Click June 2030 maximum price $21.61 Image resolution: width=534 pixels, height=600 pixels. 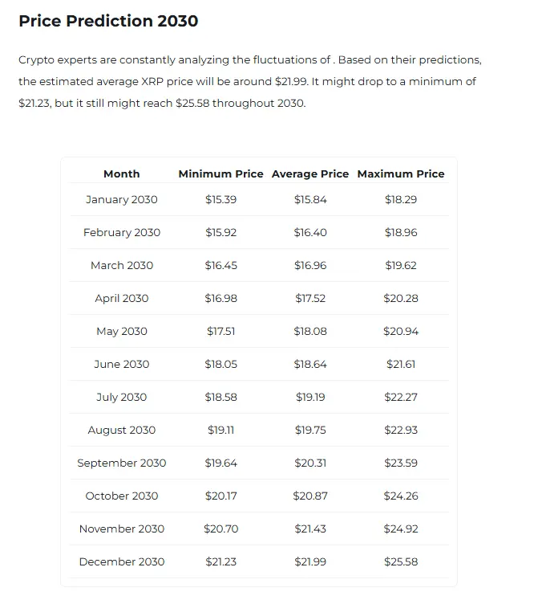(401, 365)
